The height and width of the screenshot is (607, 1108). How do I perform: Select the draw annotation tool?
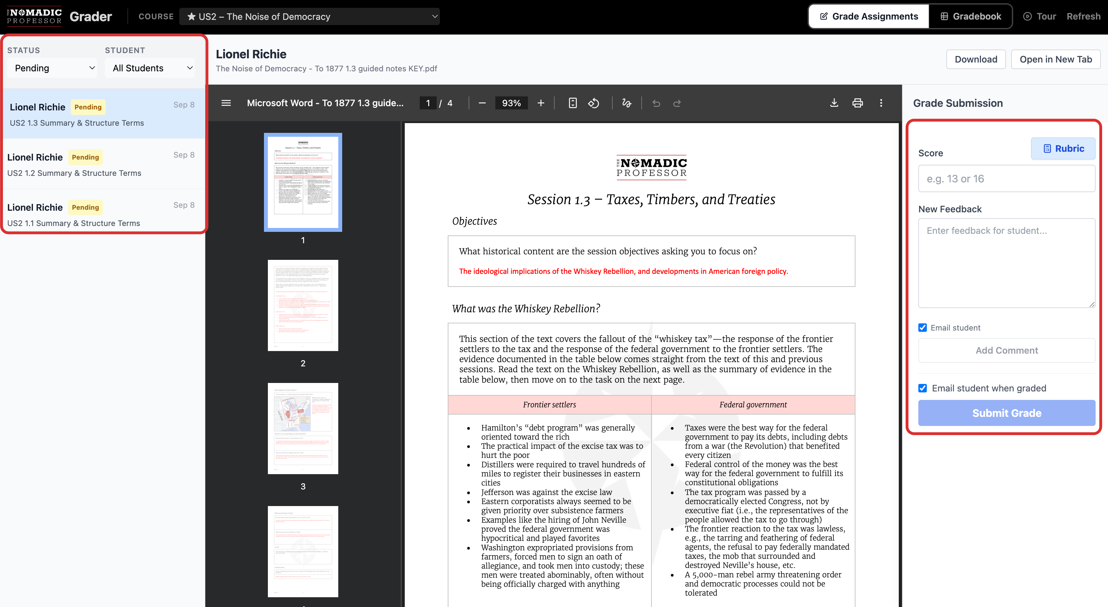click(626, 103)
